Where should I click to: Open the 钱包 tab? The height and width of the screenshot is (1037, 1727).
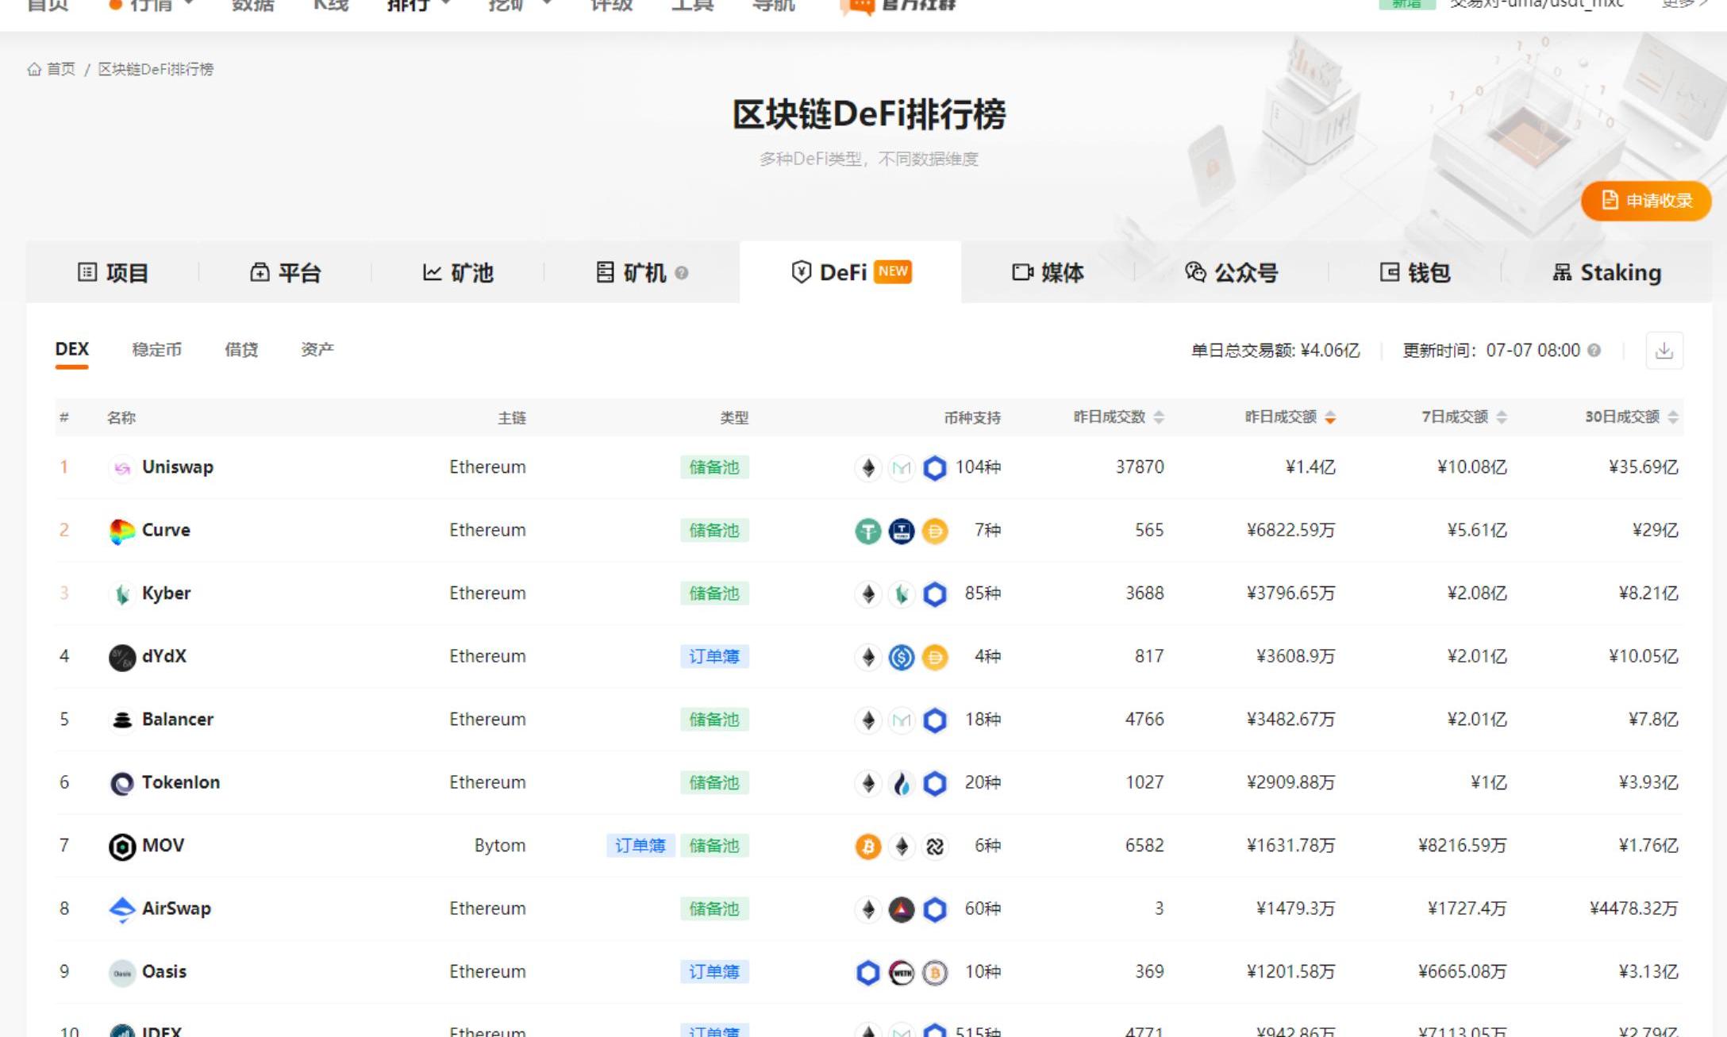click(x=1415, y=273)
